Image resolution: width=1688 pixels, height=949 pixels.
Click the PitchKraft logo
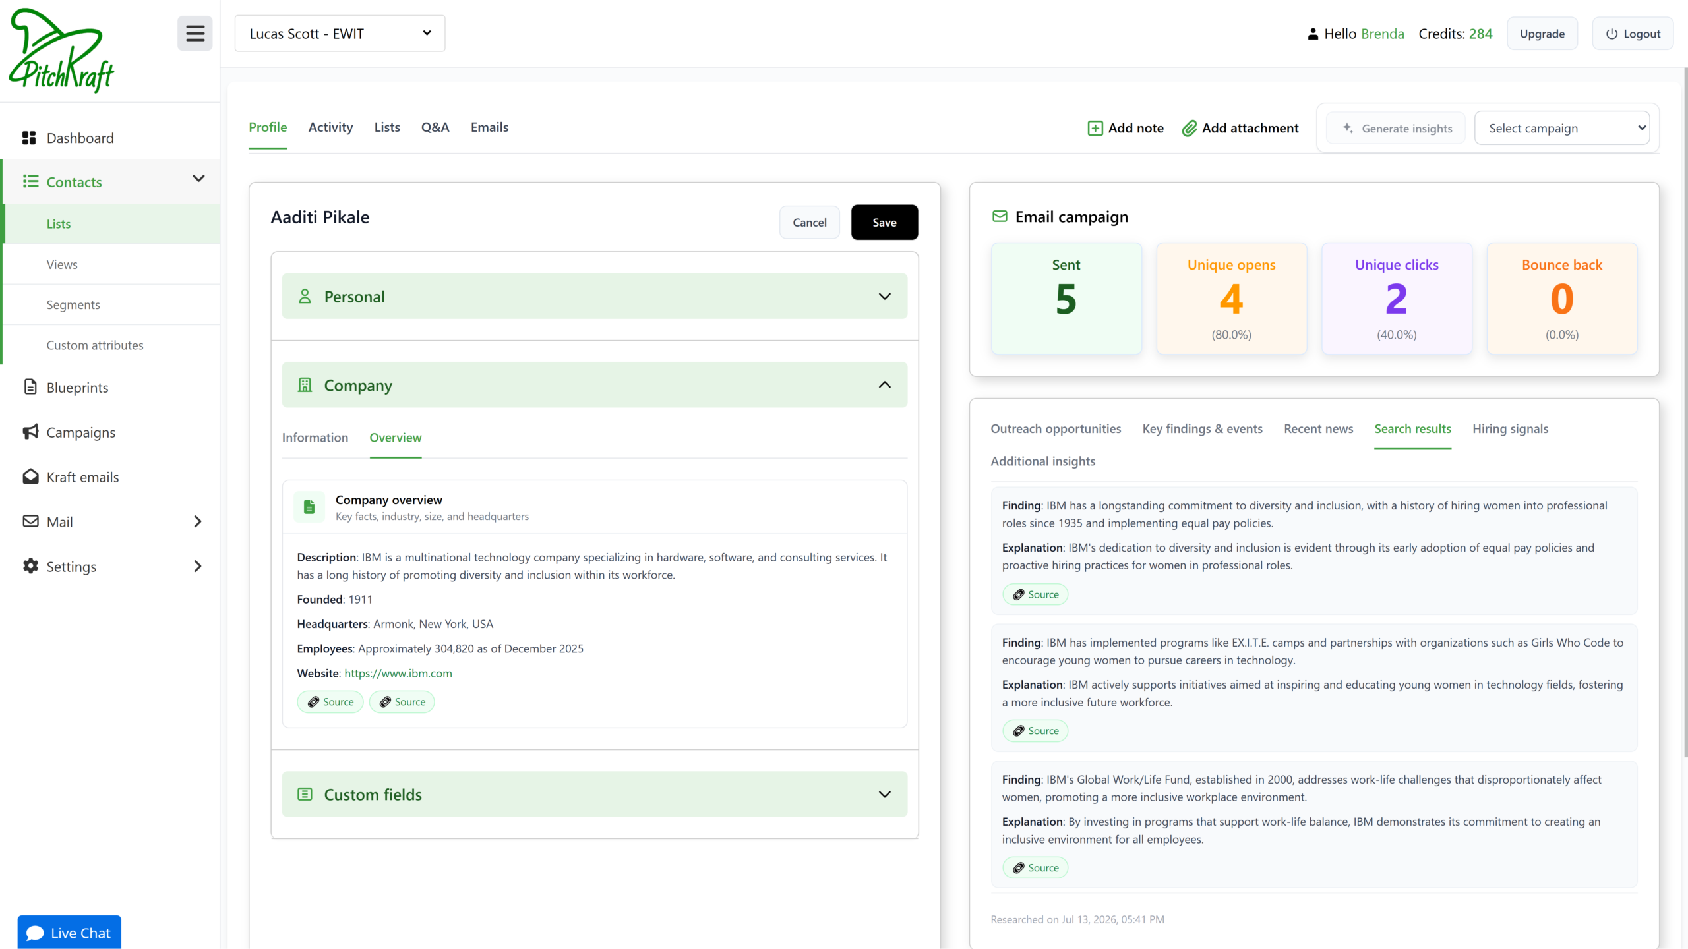coord(61,51)
